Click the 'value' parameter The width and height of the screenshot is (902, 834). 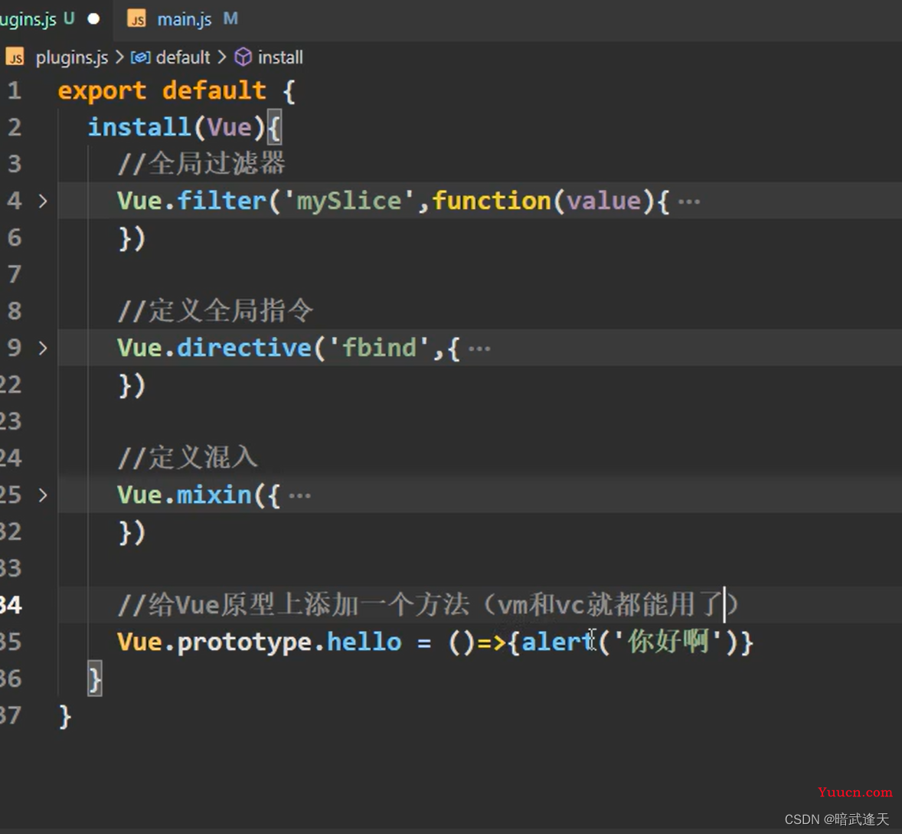603,201
